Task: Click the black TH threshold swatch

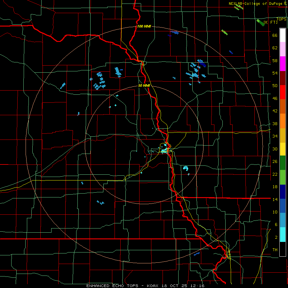Action: 283,249
